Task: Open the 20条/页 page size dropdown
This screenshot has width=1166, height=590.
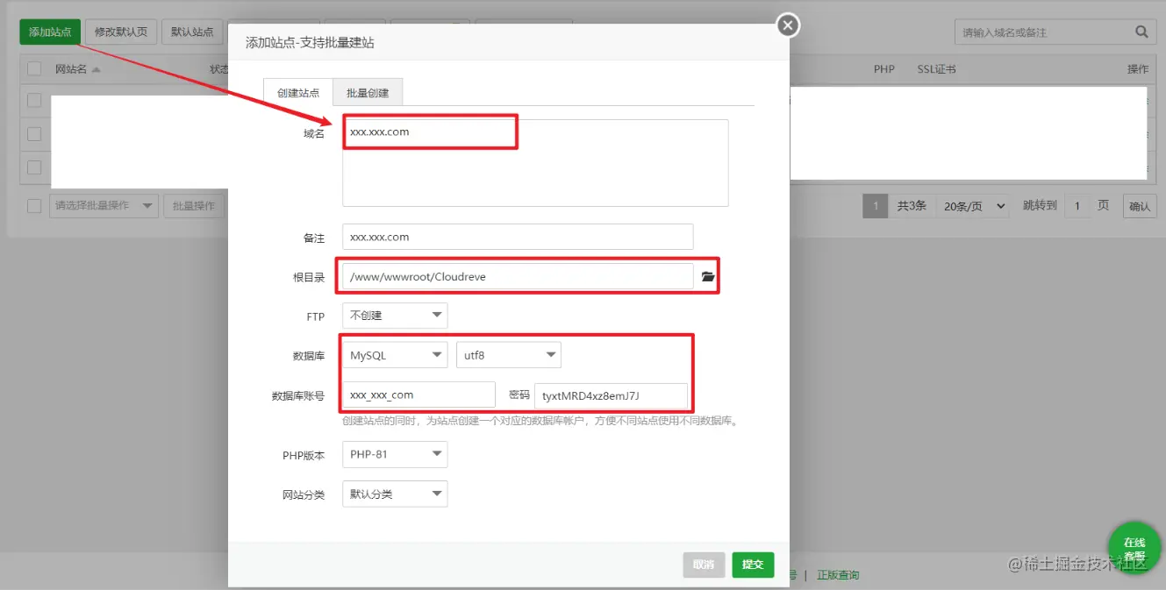Action: point(973,205)
